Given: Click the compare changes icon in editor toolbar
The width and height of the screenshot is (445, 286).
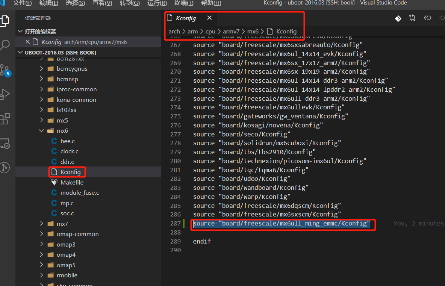Looking at the screenshot, I should point(412,18).
